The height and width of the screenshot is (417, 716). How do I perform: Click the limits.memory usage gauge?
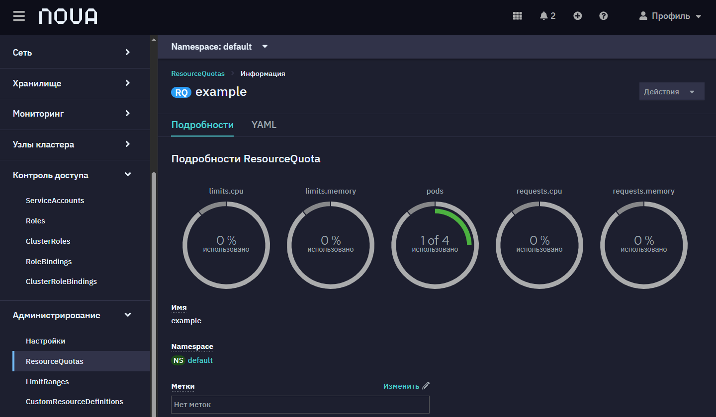pos(331,245)
